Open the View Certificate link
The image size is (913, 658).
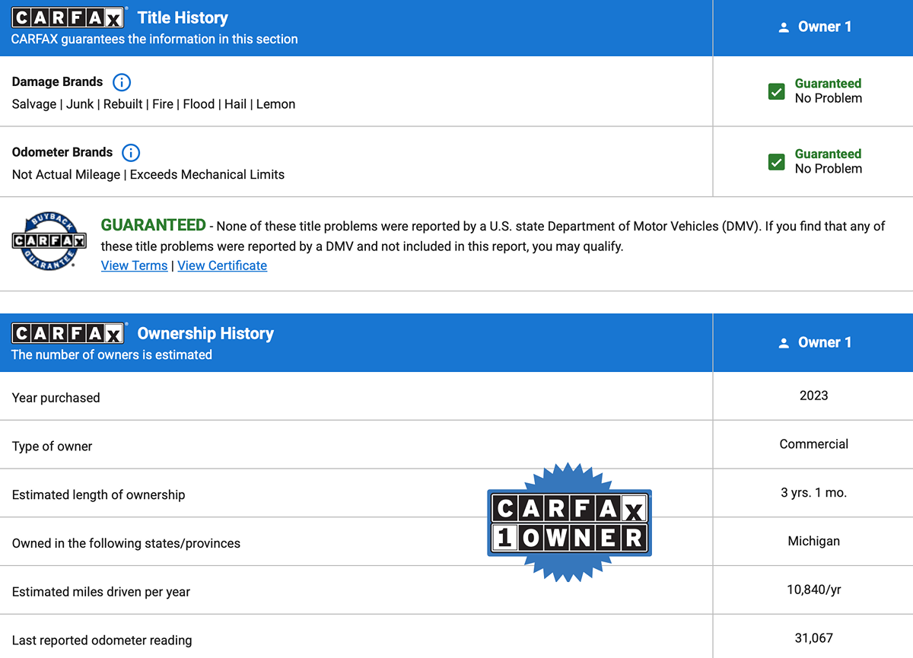222,265
